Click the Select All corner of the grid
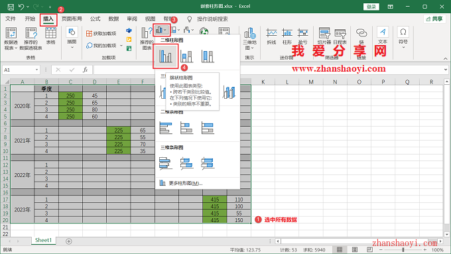 click(x=5, y=82)
